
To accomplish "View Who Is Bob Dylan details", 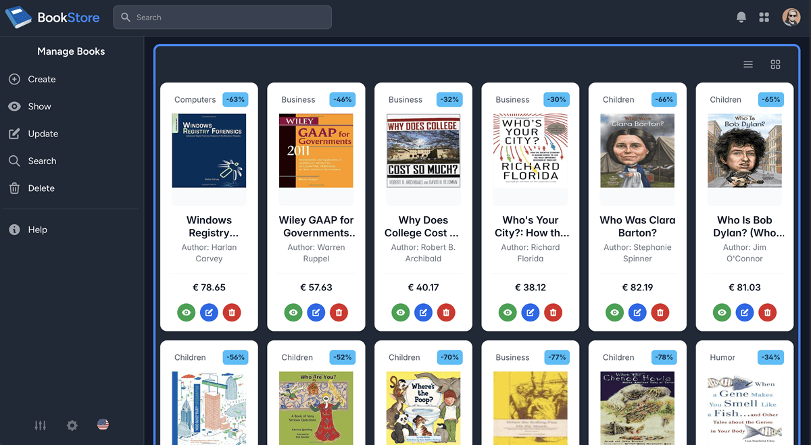I will 722,313.
